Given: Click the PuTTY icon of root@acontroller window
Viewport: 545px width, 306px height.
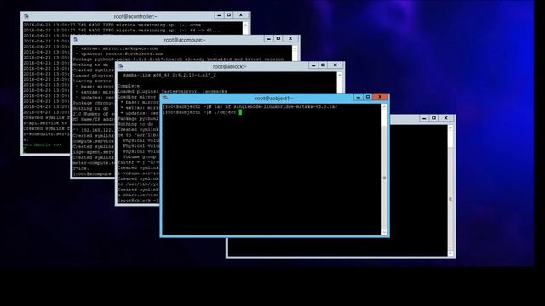Looking at the screenshot, I should (x=26, y=16).
